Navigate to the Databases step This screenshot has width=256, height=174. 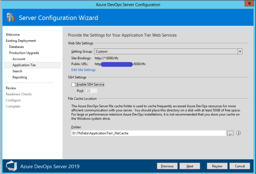(16, 47)
